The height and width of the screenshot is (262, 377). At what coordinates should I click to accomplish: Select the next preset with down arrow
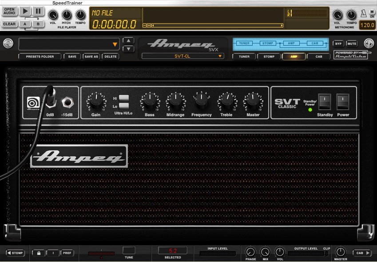point(129,49)
